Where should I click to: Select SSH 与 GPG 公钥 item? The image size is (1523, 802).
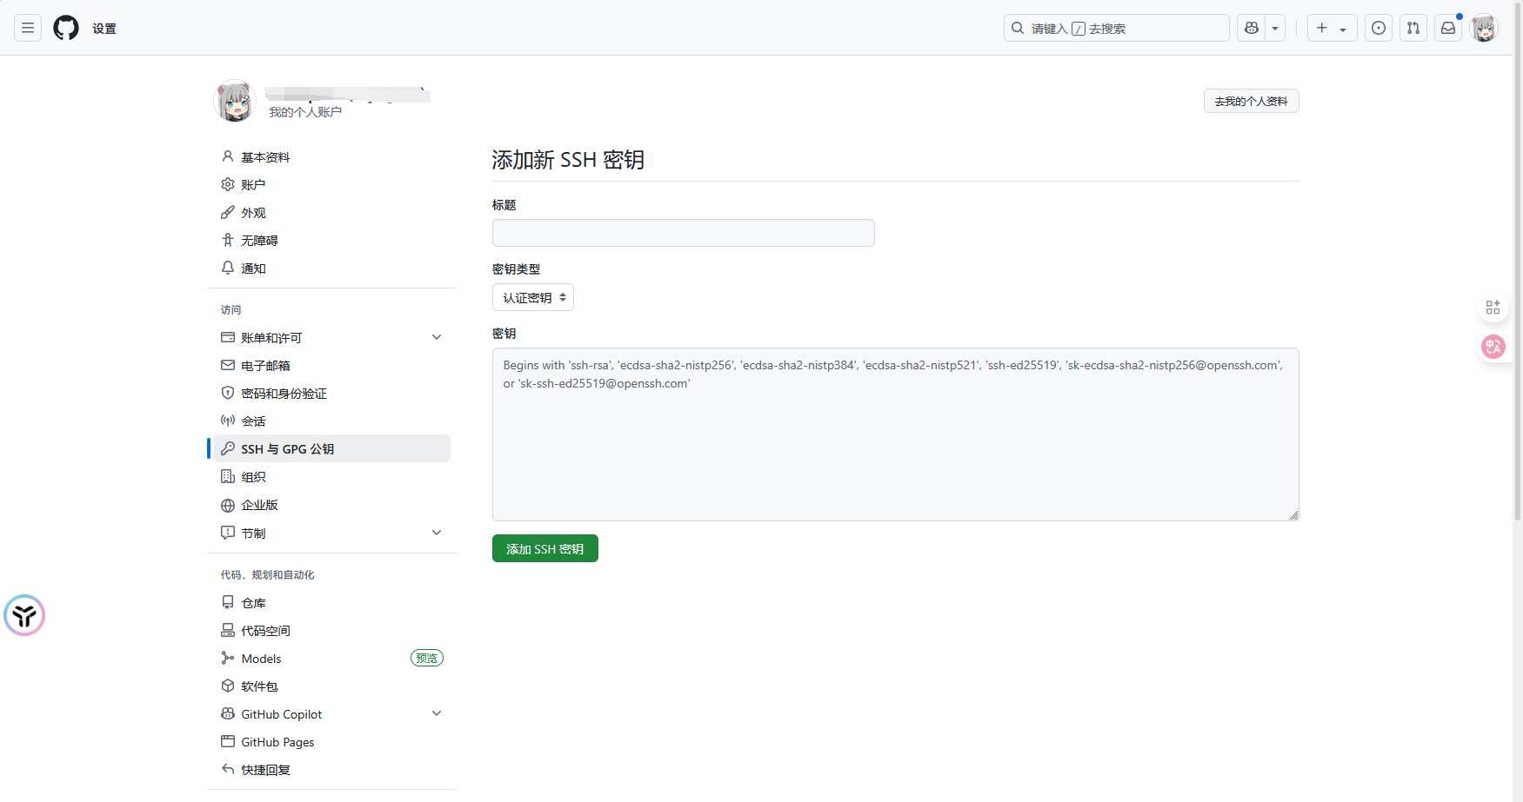click(x=332, y=448)
